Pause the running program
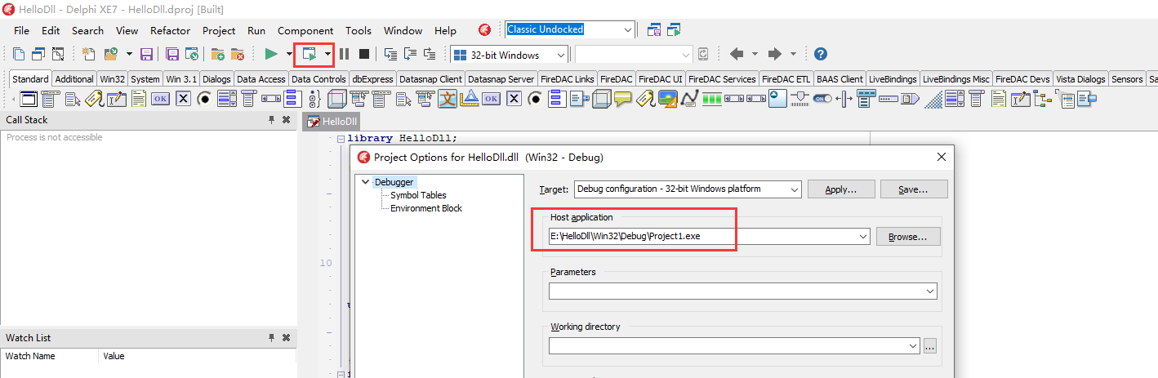1158x378 pixels. pos(344,54)
